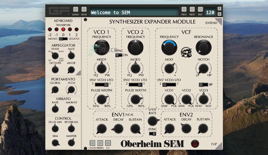Click the UNDO button
The width and height of the screenshot is (268, 155).
tap(92, 143)
